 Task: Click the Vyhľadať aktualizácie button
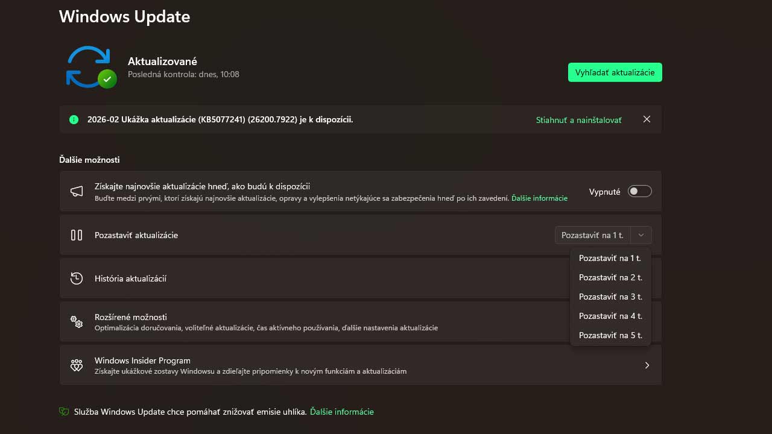pyautogui.click(x=615, y=72)
